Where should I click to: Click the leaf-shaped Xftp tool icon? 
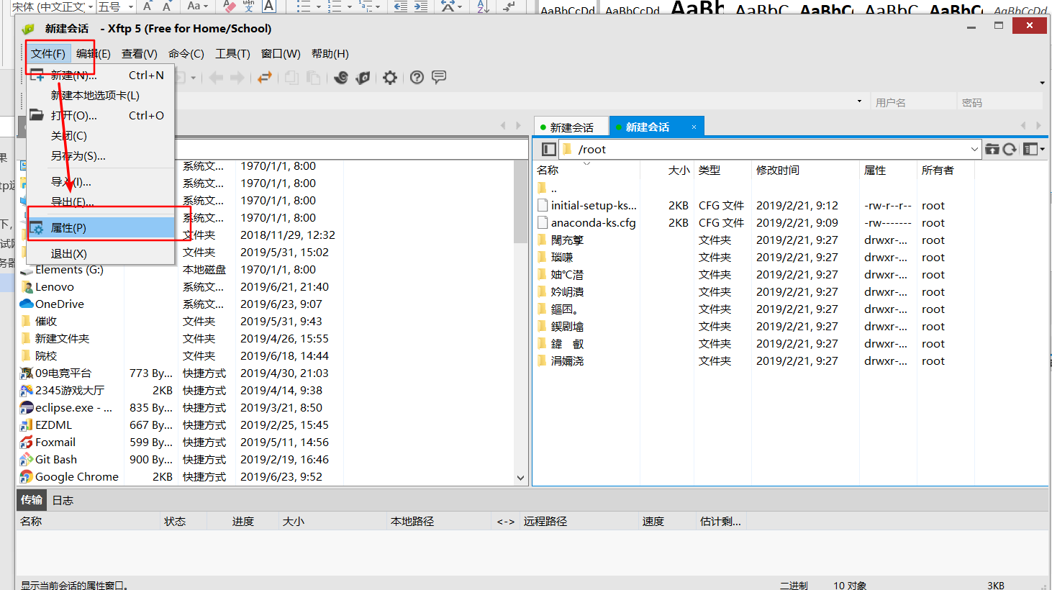[x=363, y=77]
